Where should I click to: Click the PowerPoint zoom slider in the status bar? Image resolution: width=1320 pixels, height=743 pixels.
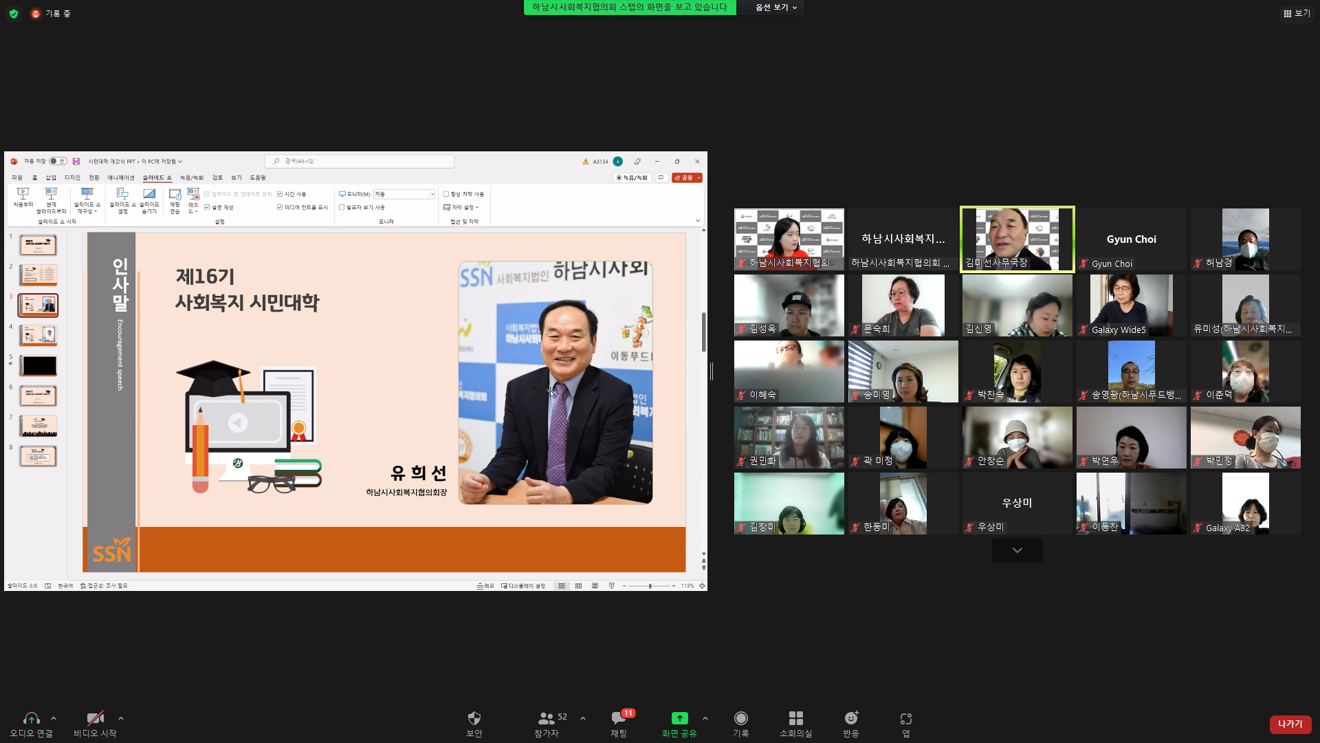tap(650, 586)
